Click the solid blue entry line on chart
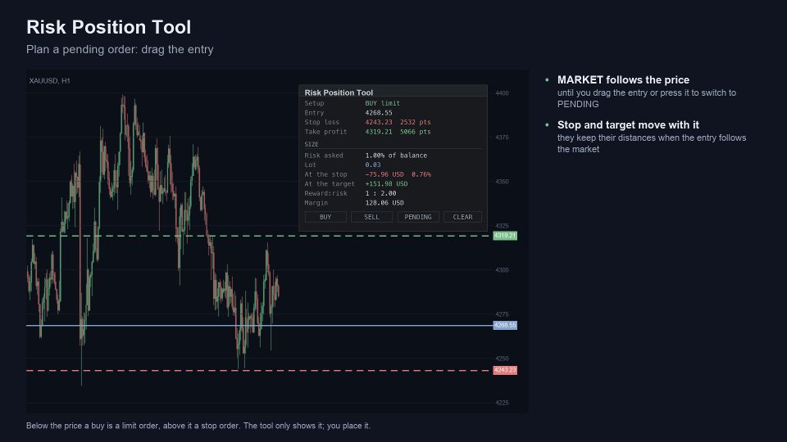 click(151, 326)
